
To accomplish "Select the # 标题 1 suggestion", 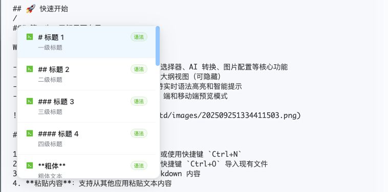I will (87, 42).
